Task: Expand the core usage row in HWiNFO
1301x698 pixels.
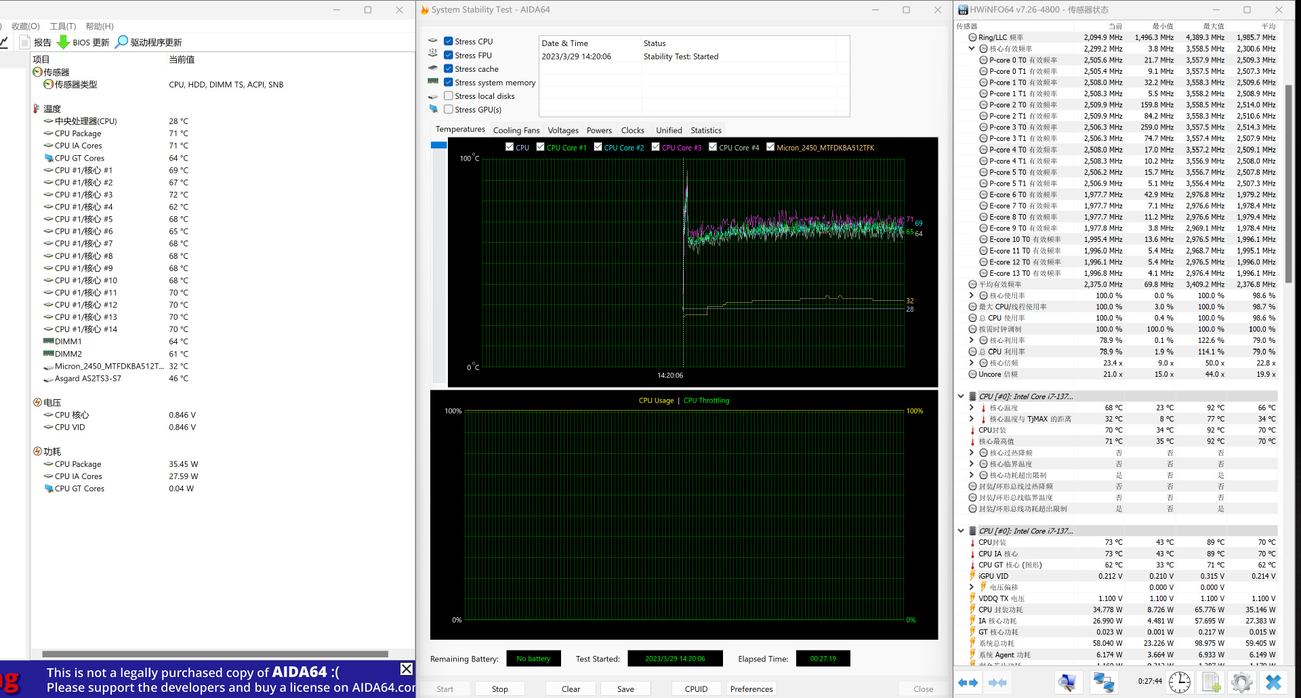Action: [x=972, y=295]
